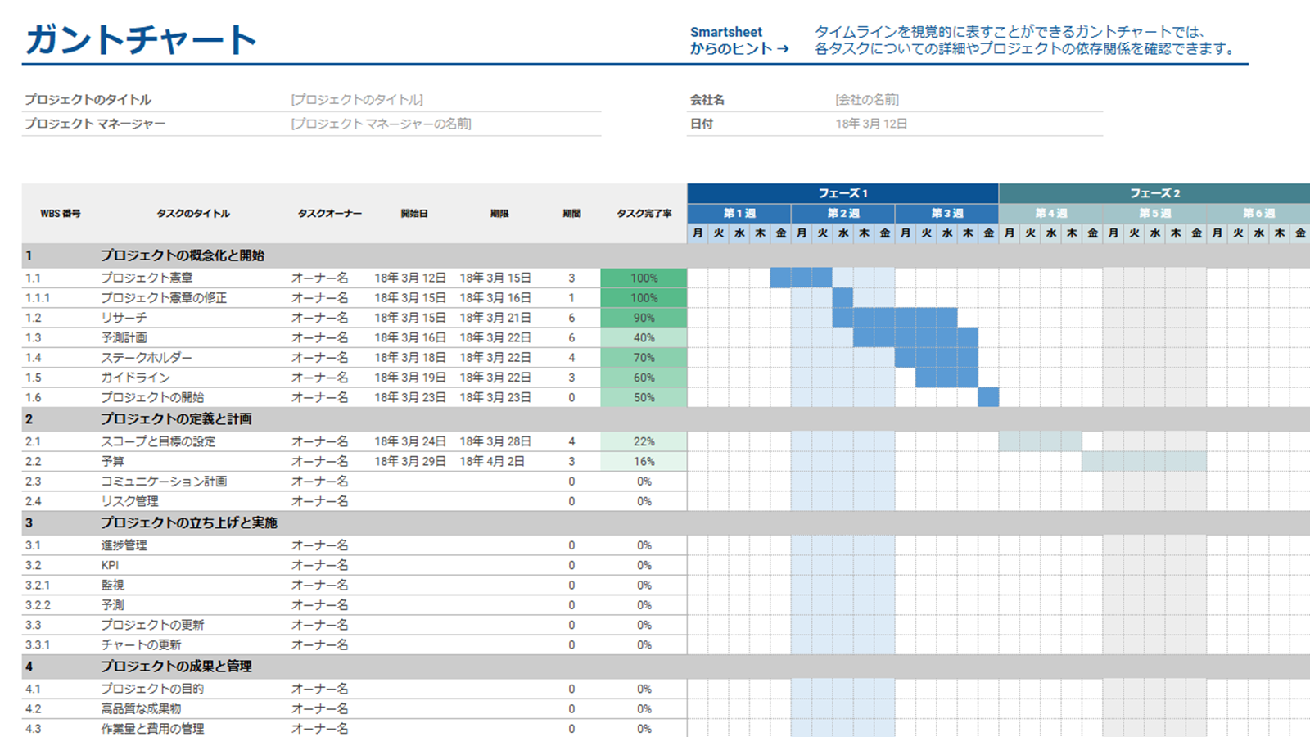The height and width of the screenshot is (737, 1310).
Task: Select the section row プロジェクトの定義と計画
Action: pyautogui.click(x=176, y=419)
